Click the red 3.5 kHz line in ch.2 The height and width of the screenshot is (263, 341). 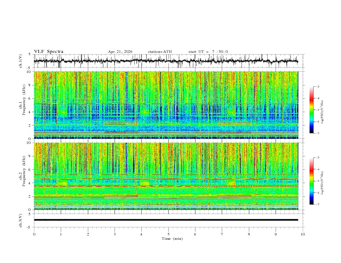pos(166,186)
